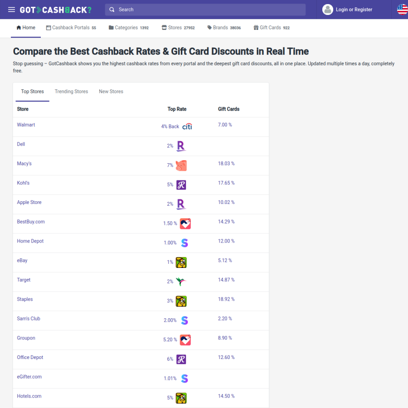
Task: Switch to the Trending Stores tab
Action: (71, 92)
